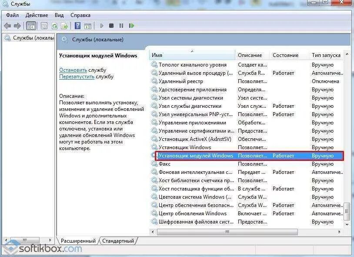Sort by the Описание column header
This screenshot has width=354, height=257.
point(252,55)
